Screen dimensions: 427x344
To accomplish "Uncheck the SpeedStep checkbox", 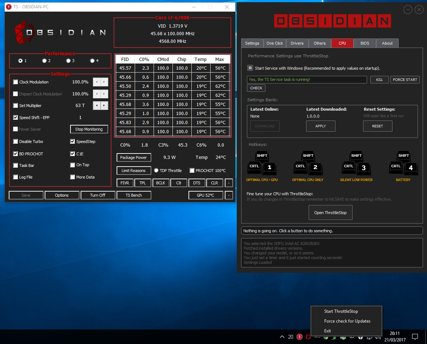I will coord(73,142).
